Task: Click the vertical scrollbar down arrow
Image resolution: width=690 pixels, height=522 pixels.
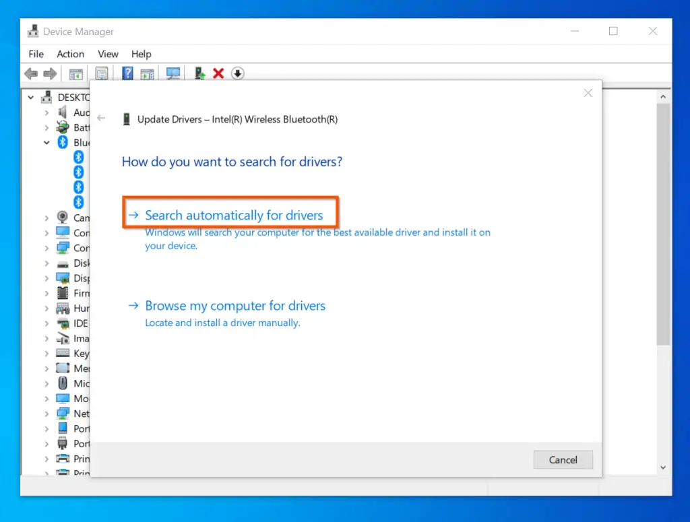Action: pos(663,467)
